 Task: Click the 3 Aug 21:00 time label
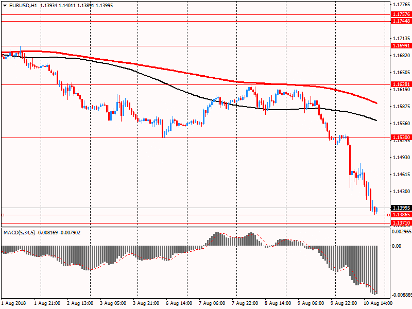pos(146,303)
